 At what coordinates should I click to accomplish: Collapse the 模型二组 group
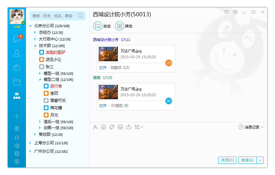(x=40, y=80)
